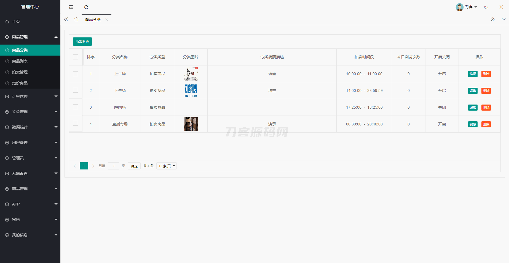Image resolution: width=509 pixels, height=263 pixels.
Task: Click the tag icon in the header
Action: click(x=486, y=7)
